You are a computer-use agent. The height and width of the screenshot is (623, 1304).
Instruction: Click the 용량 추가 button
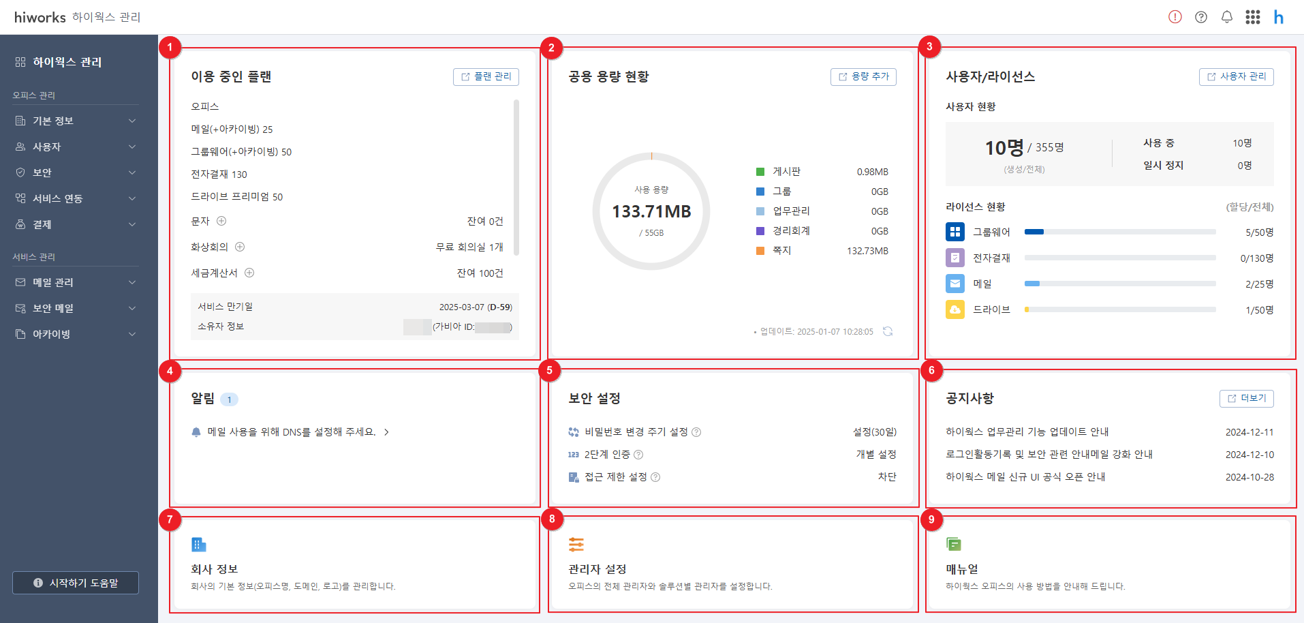[x=863, y=76]
